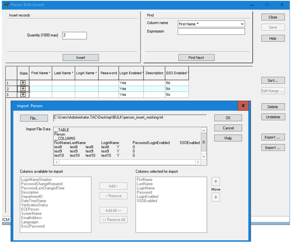Click state icon in row 1
Image resolution: width=299 pixels, height=243 pixels.
[x=23, y=83]
